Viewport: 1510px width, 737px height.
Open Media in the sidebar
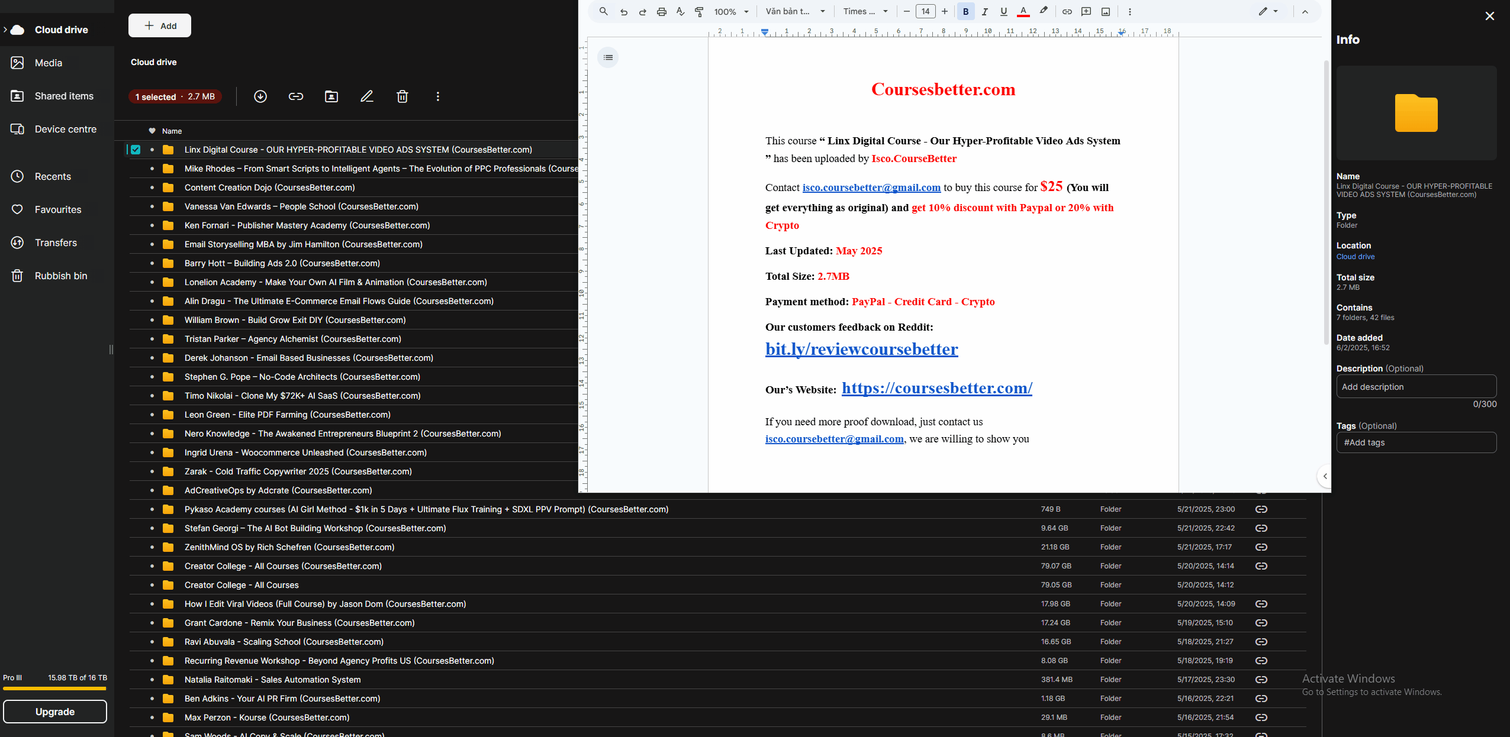click(x=49, y=63)
